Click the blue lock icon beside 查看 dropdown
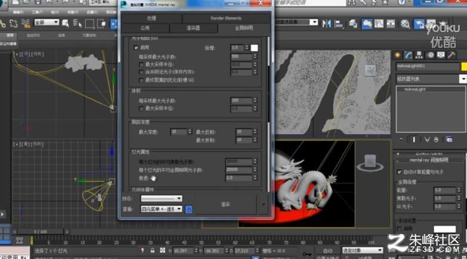The height and width of the screenshot is (259, 467). click(x=188, y=210)
